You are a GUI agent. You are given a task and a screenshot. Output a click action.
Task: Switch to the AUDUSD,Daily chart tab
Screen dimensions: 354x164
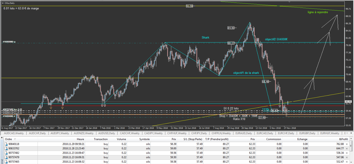point(107,133)
